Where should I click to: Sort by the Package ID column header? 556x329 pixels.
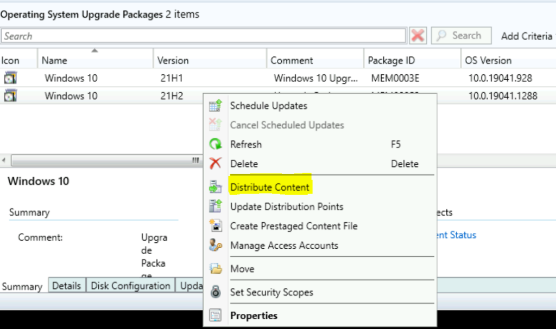coord(413,60)
